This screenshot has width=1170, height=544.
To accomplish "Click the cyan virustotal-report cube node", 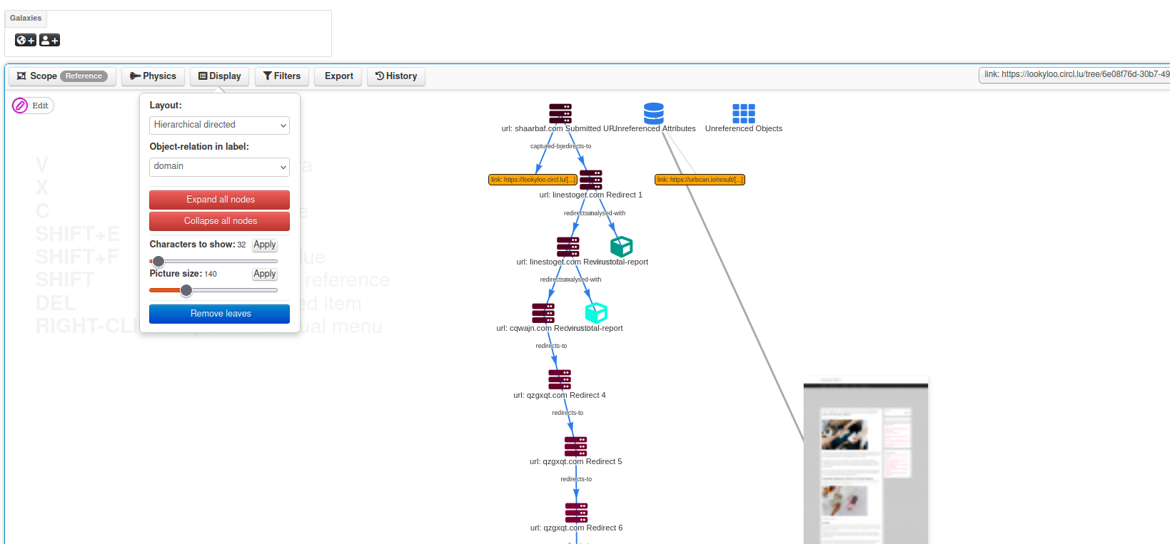I will click(596, 313).
